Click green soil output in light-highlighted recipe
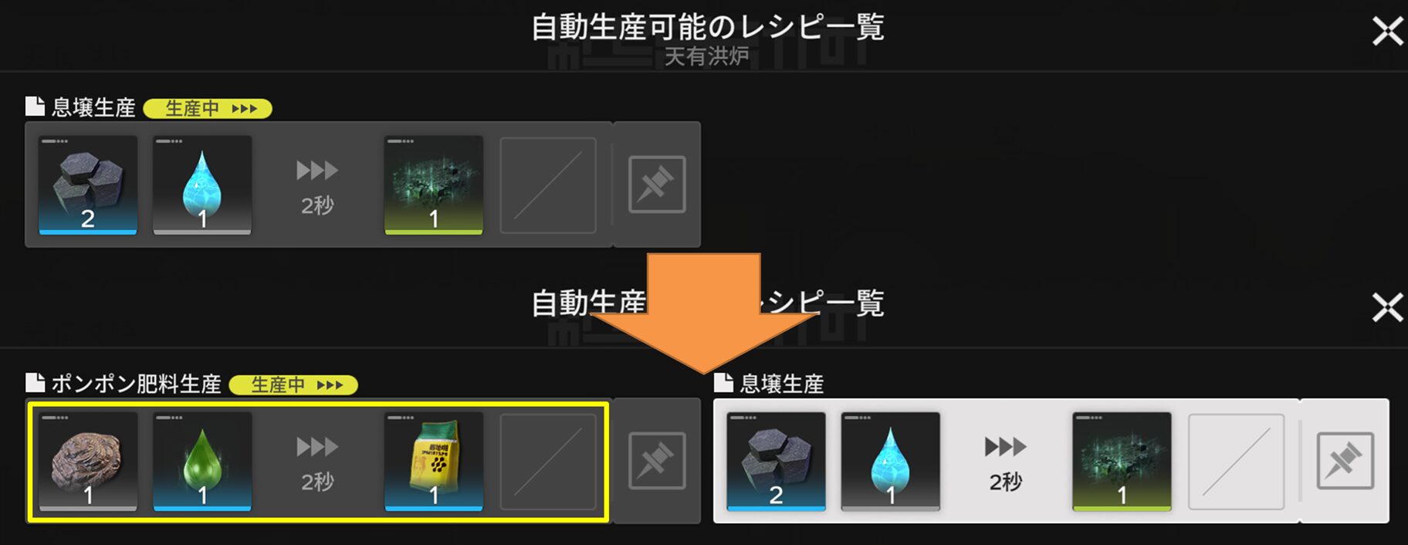Viewport: 1408px width, 545px height. [1122, 462]
